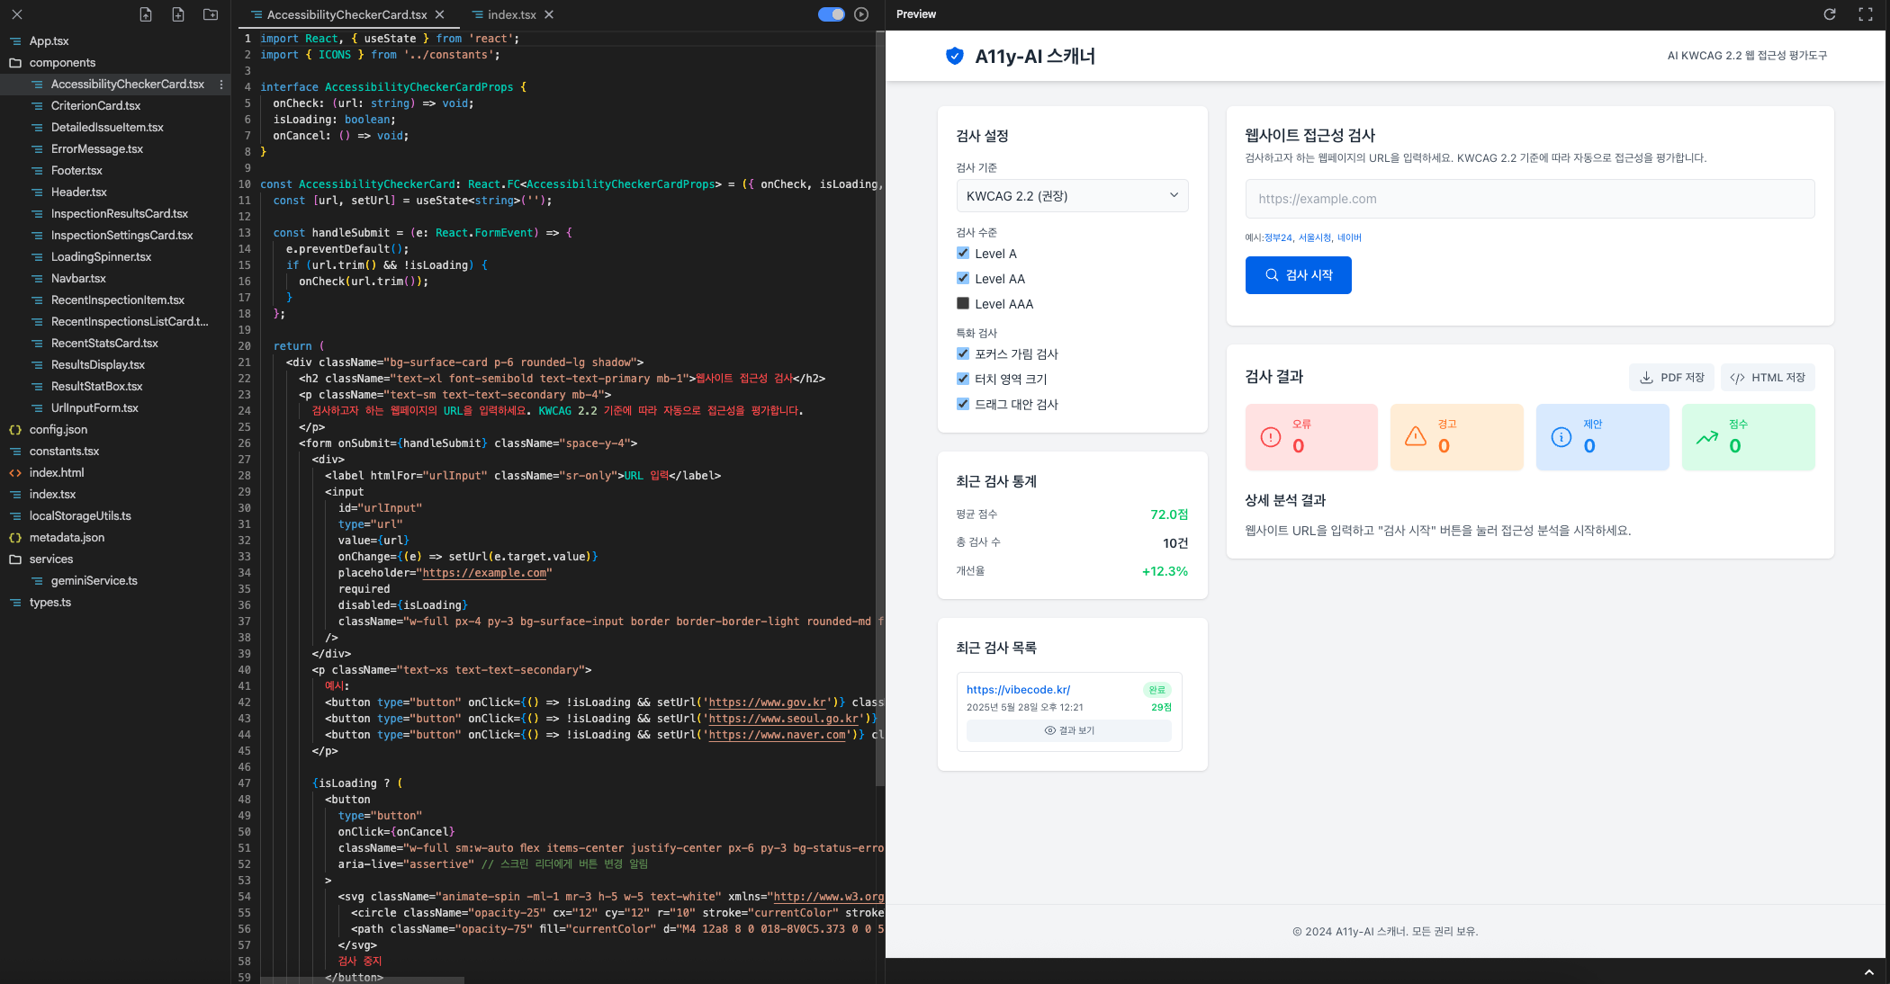
Task: Click the HTML 저장 button
Action: point(1768,378)
